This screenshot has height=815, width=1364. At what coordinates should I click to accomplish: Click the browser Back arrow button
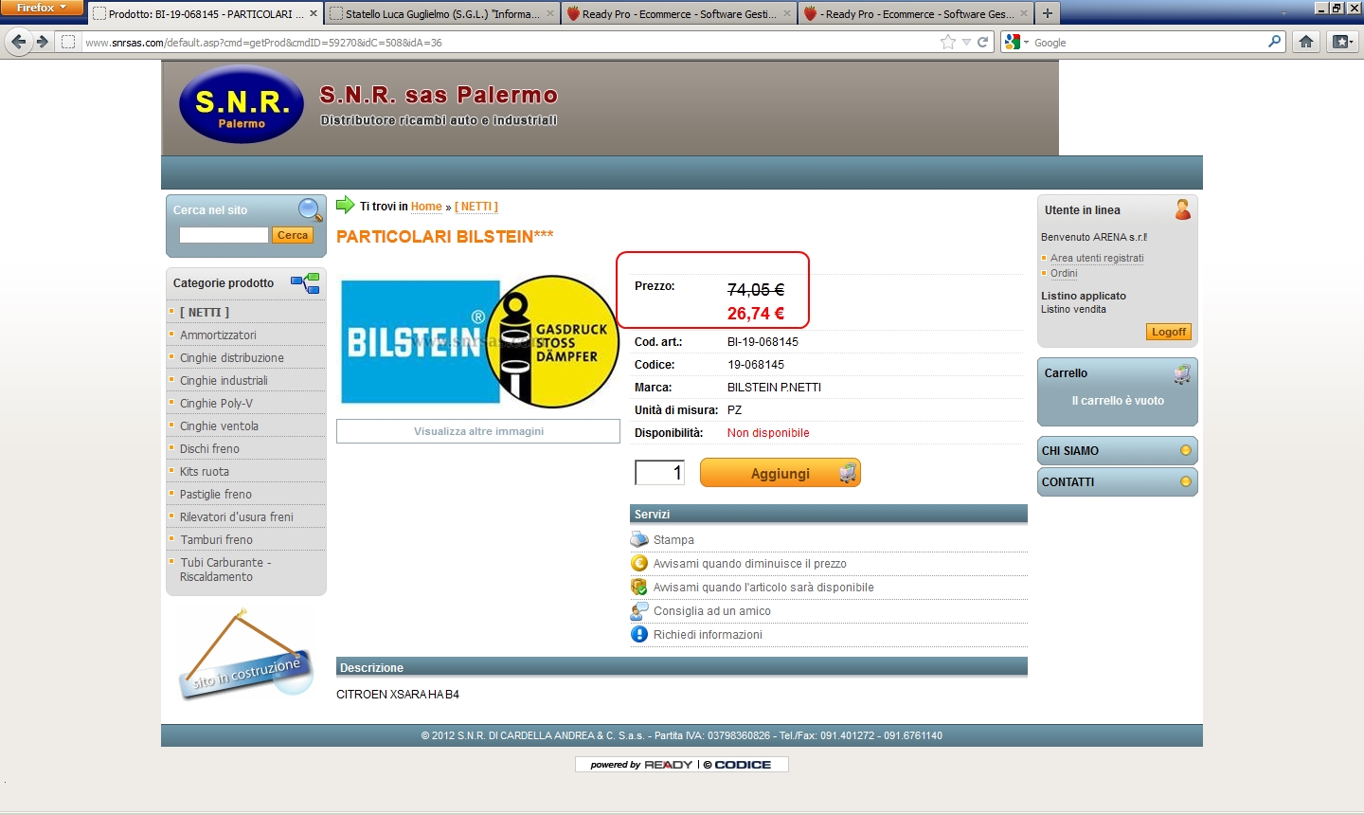tap(18, 42)
